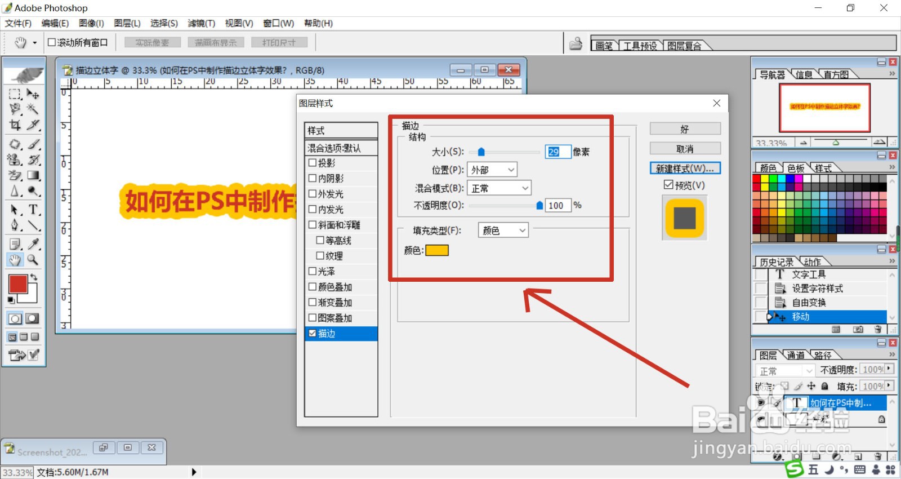Enable the 外发光 outer glow checkbox
This screenshot has width=901, height=479.
pos(313,193)
